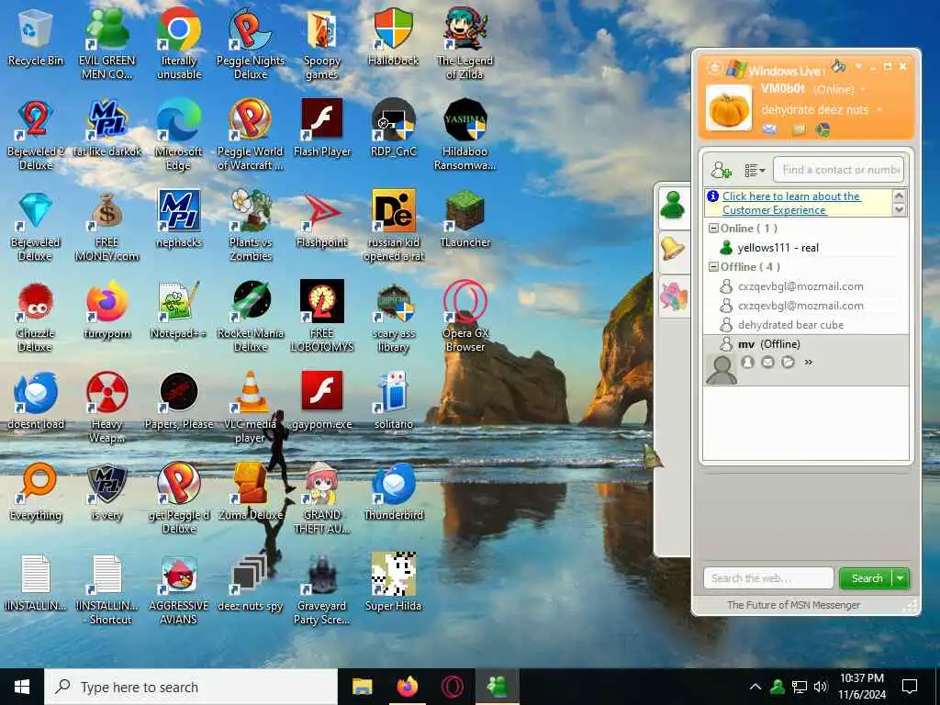The image size is (940, 705).
Task: Open the show menu arrow in Messenger title bar
Action: [858, 66]
